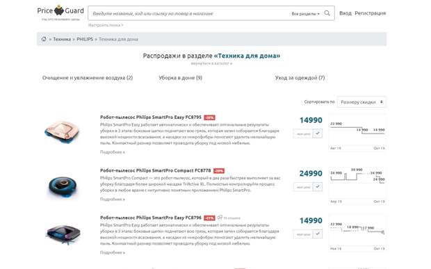Click the 'моя цена' field for FC8778
This screenshot has width=431, height=269.
(x=303, y=187)
